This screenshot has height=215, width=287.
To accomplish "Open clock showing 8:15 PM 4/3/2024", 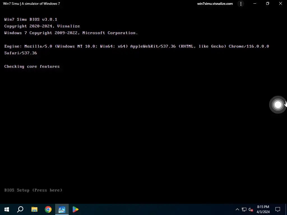I will tap(263, 209).
